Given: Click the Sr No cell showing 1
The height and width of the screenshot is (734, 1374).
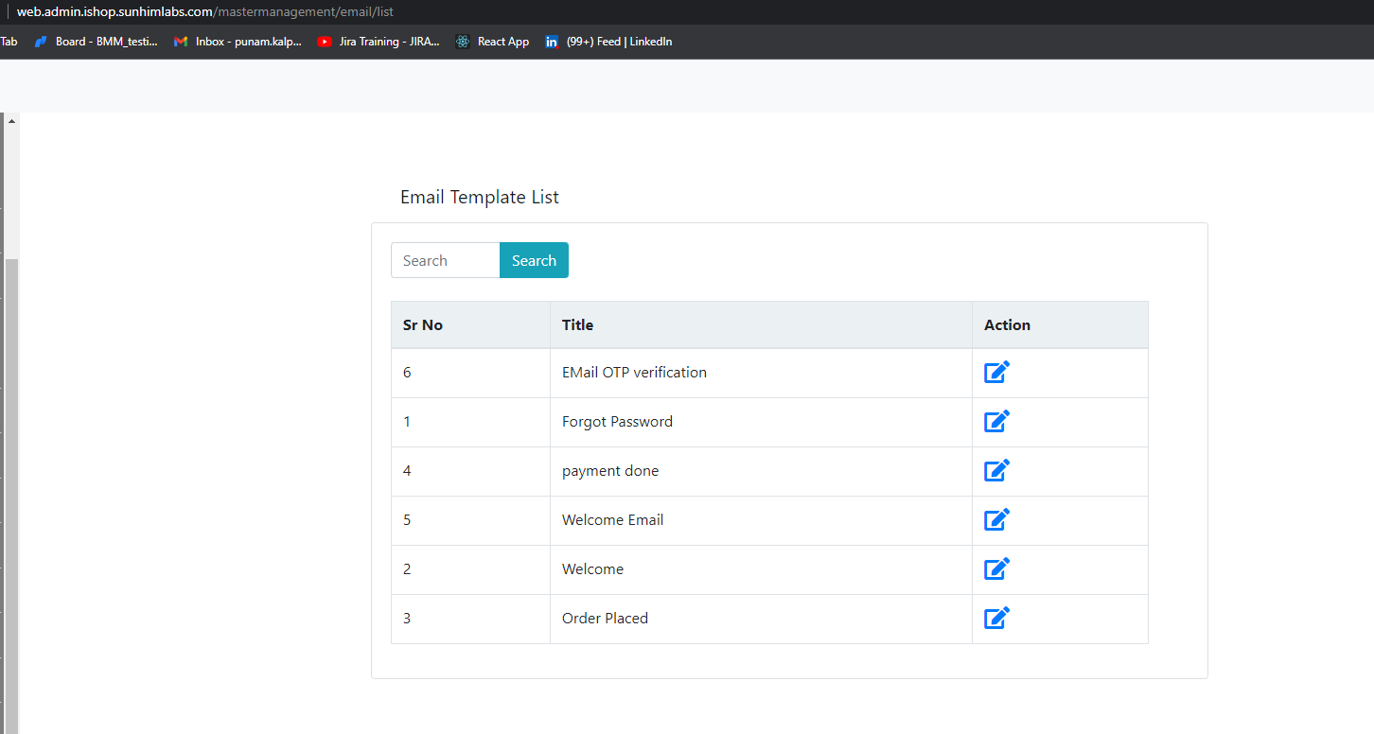Looking at the screenshot, I should click(470, 422).
